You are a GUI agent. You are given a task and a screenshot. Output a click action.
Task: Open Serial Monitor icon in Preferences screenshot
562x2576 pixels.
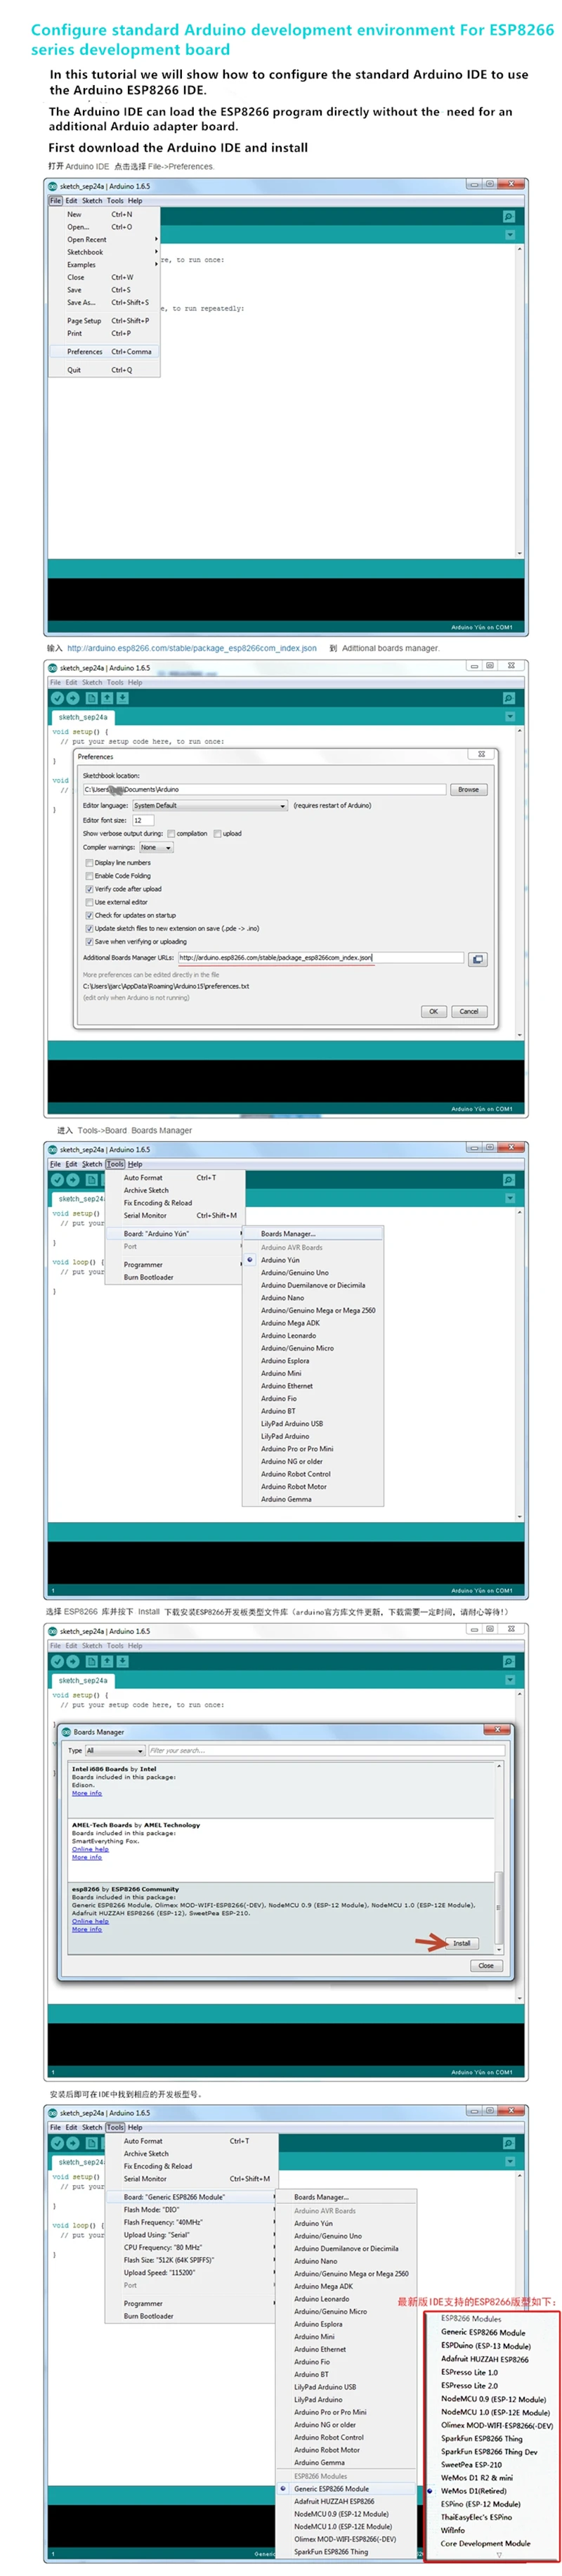coord(509,698)
